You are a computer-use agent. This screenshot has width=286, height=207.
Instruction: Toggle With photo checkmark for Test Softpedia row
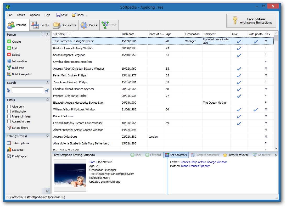(x=256, y=41)
